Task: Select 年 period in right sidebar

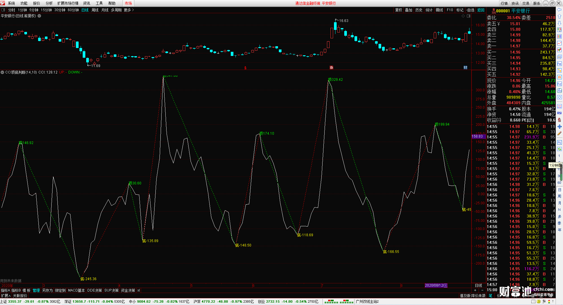Action: click(x=559, y=230)
